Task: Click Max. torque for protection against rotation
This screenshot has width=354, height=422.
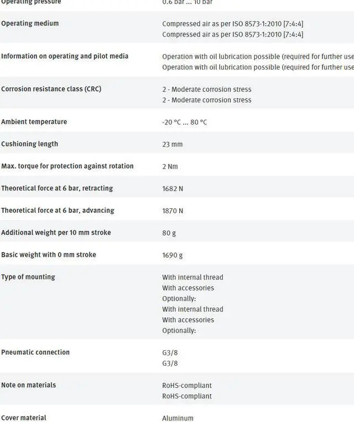Action: (67, 166)
